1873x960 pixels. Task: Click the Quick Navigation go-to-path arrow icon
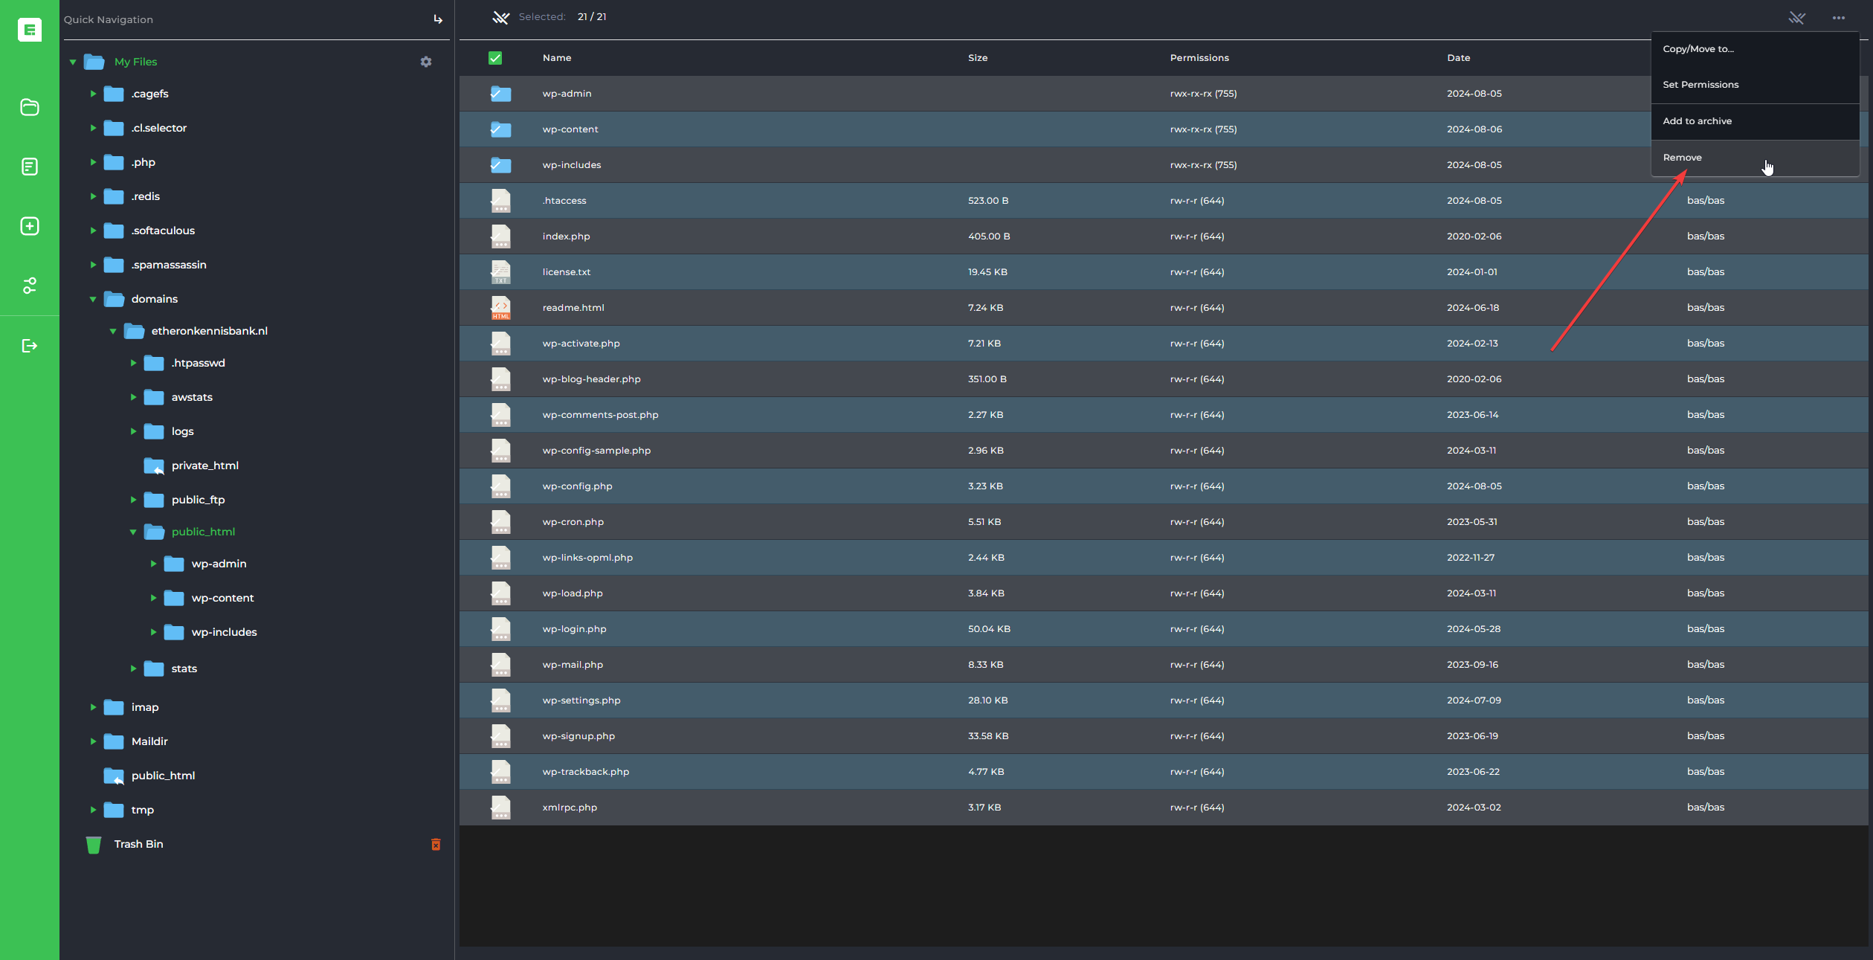click(438, 19)
